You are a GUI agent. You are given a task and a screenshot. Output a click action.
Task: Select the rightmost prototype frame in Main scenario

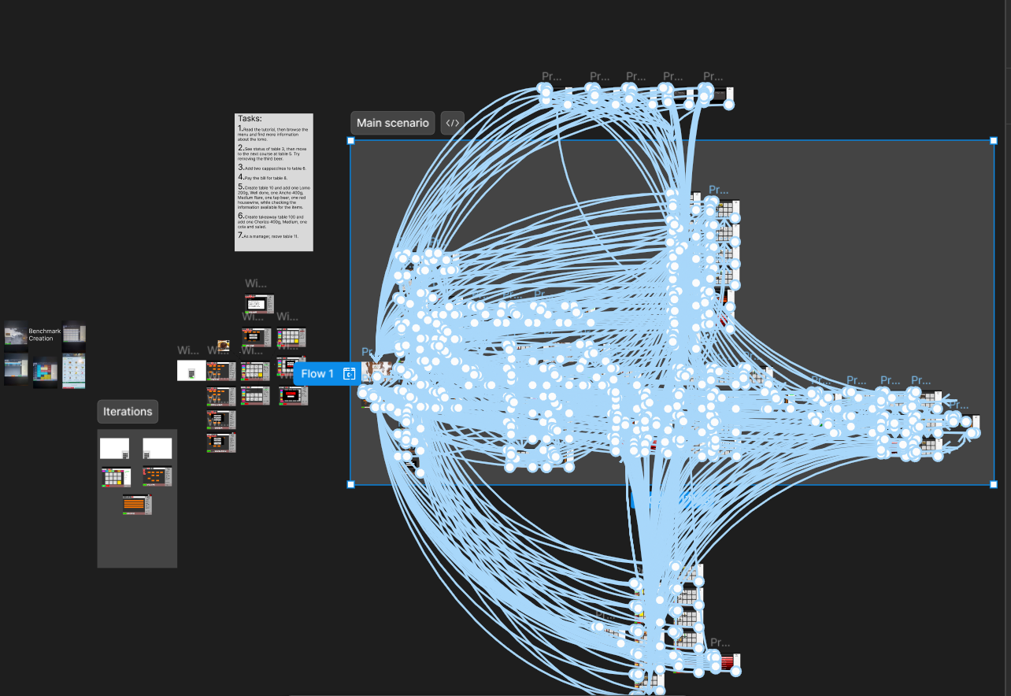(x=973, y=425)
